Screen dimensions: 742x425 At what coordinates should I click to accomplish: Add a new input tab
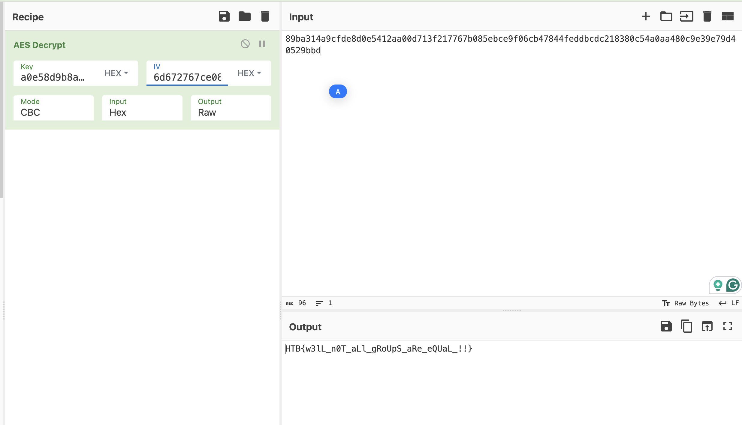[646, 16]
